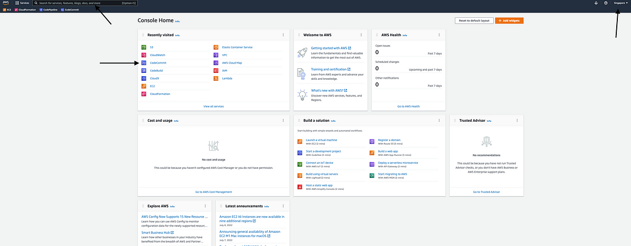
Task: Click the Build a web app icon
Action: tap(372, 152)
